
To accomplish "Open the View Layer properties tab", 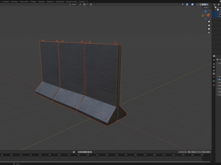I will 214,71.
